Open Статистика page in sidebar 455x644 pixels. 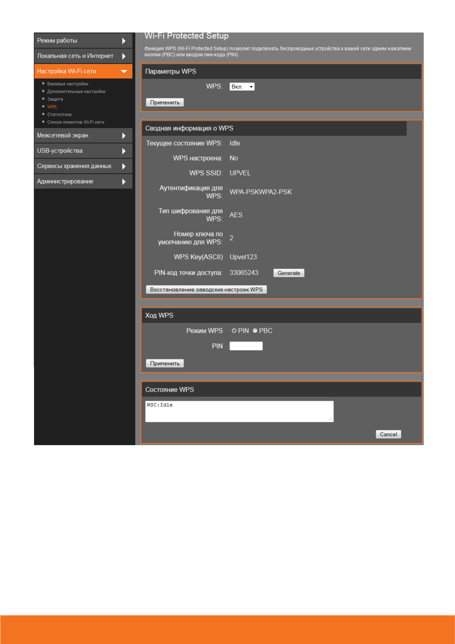click(x=59, y=114)
